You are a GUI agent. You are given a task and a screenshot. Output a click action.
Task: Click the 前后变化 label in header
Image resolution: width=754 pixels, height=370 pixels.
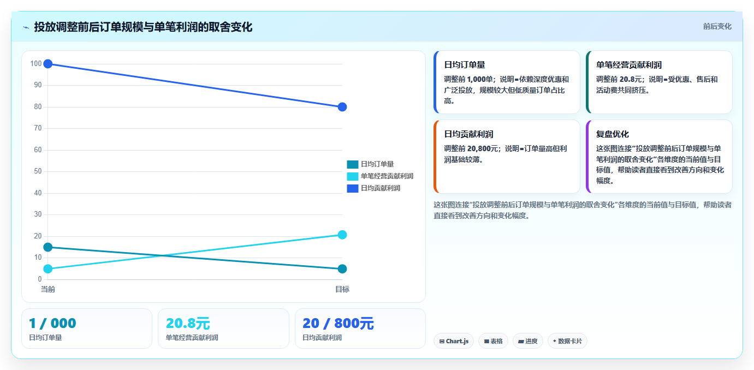coord(717,27)
